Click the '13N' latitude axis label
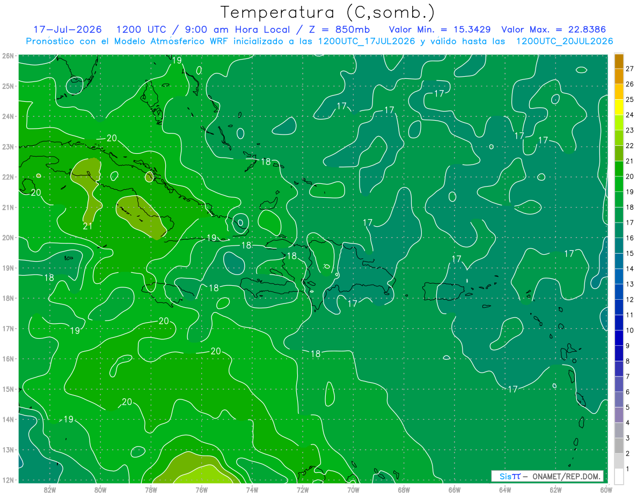The width and height of the screenshot is (644, 497). [8, 449]
